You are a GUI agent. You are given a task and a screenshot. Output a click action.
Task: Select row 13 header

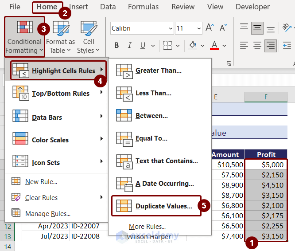8,236
